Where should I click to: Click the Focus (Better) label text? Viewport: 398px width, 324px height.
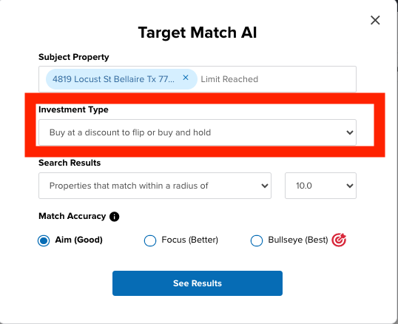[x=190, y=240]
